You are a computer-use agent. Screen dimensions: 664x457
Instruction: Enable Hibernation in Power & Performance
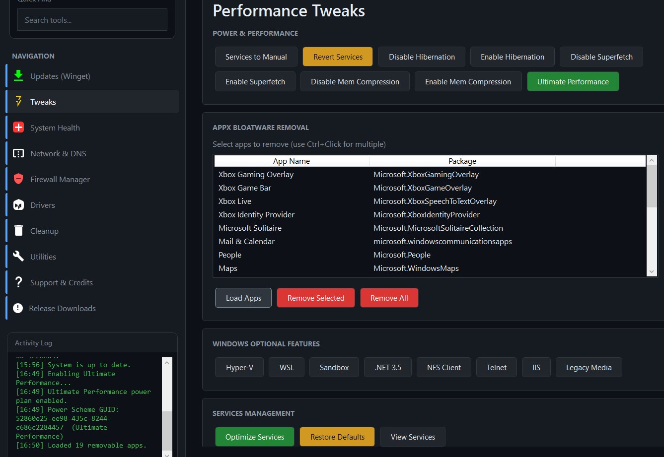coord(512,57)
